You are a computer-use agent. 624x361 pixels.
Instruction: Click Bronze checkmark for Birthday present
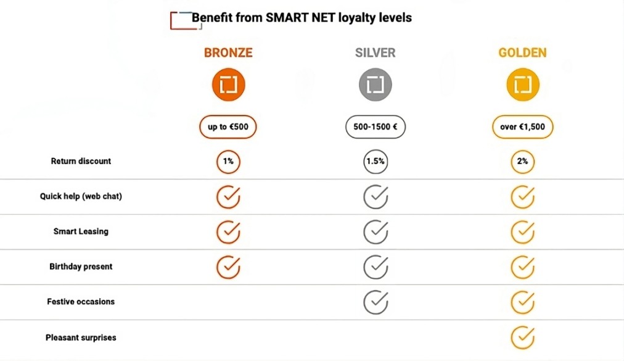point(228,267)
